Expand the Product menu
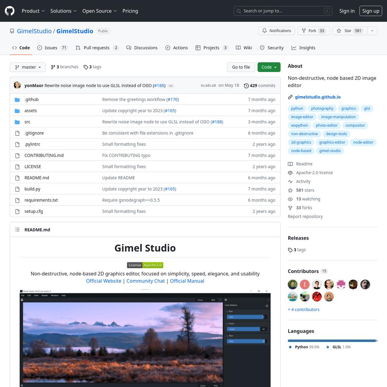The image size is (387, 387). (33, 11)
